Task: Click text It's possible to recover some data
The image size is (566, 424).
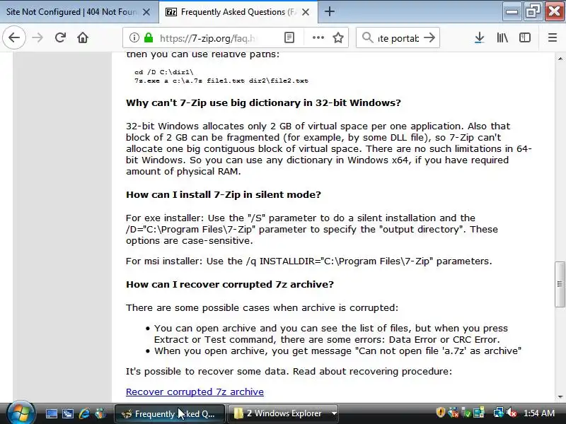Action: (289, 372)
